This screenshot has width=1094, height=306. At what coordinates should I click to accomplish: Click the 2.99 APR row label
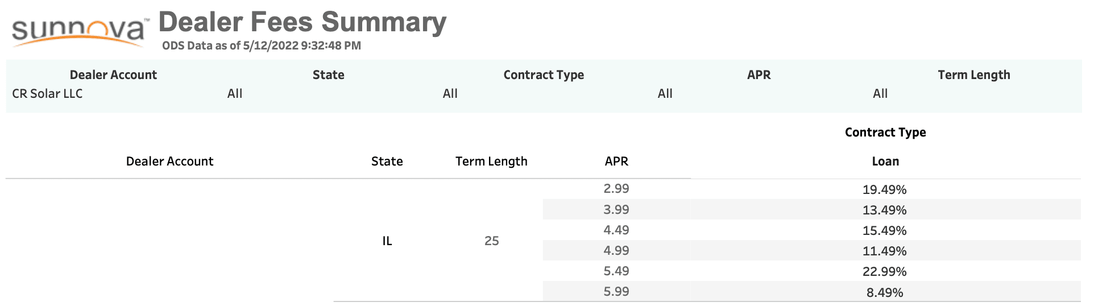click(x=616, y=189)
